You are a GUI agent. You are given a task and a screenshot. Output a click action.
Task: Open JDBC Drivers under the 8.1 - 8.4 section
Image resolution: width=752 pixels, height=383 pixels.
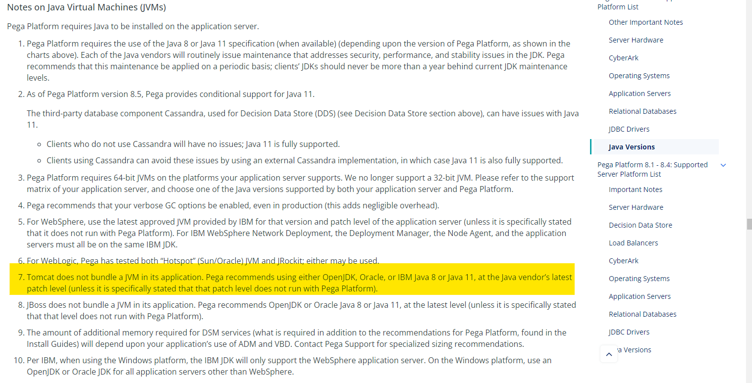[x=629, y=332]
